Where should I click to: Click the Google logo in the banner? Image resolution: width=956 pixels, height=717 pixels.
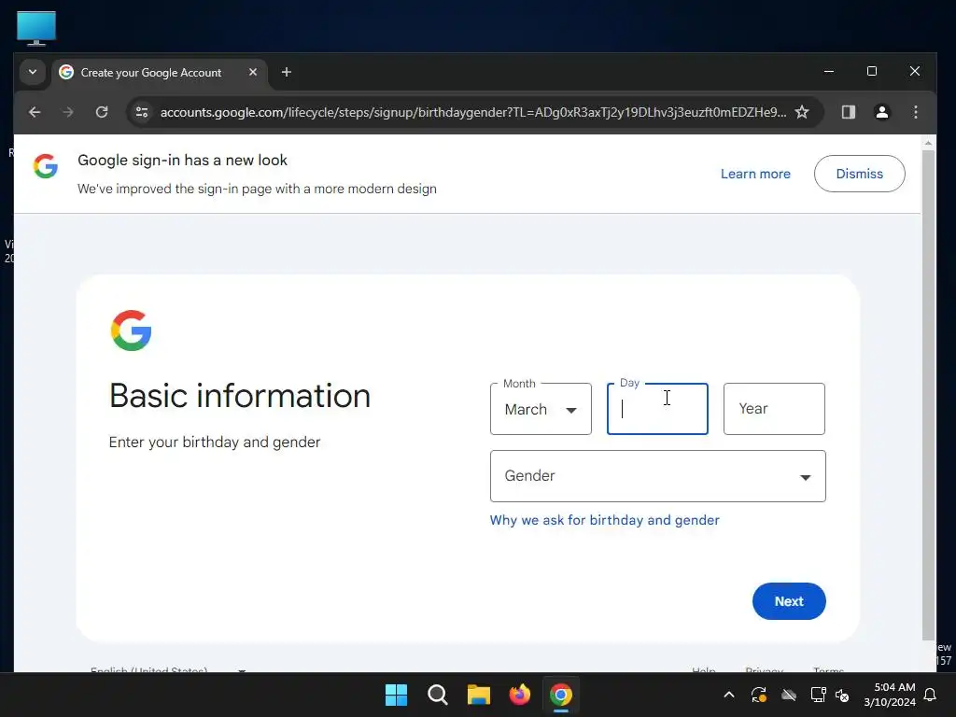pos(45,166)
